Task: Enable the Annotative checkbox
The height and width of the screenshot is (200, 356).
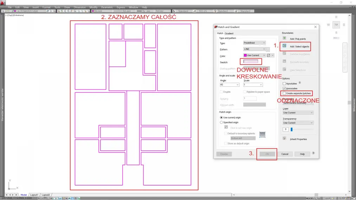Action: [x=284, y=84]
